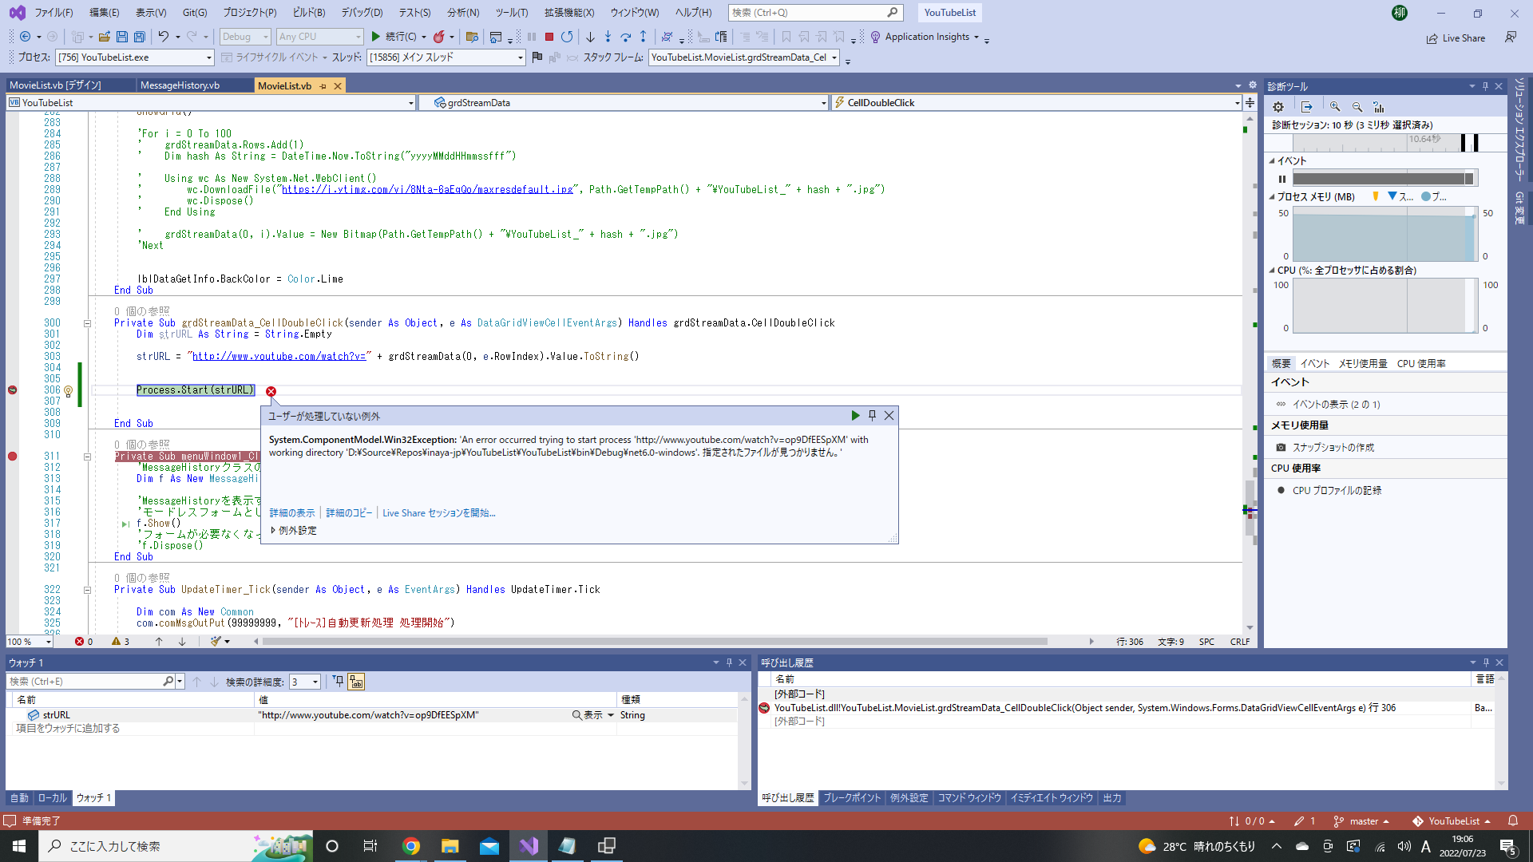Open the Debug configuration dropdown
The height and width of the screenshot is (862, 1533).
pyautogui.click(x=245, y=37)
